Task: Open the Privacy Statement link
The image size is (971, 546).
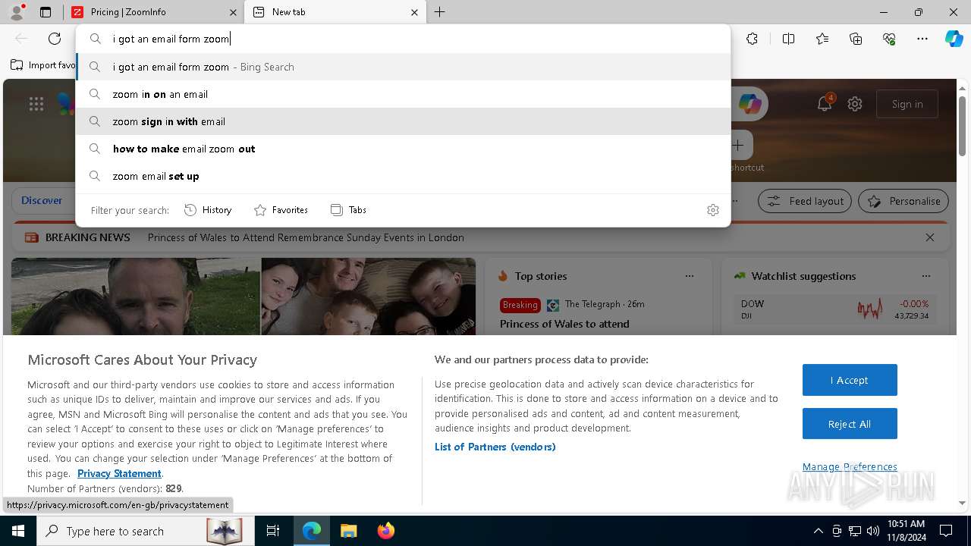Action: [119, 473]
